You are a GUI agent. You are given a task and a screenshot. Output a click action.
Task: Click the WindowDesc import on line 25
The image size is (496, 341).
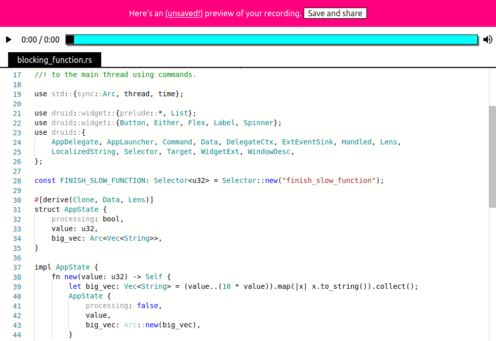[269, 151]
